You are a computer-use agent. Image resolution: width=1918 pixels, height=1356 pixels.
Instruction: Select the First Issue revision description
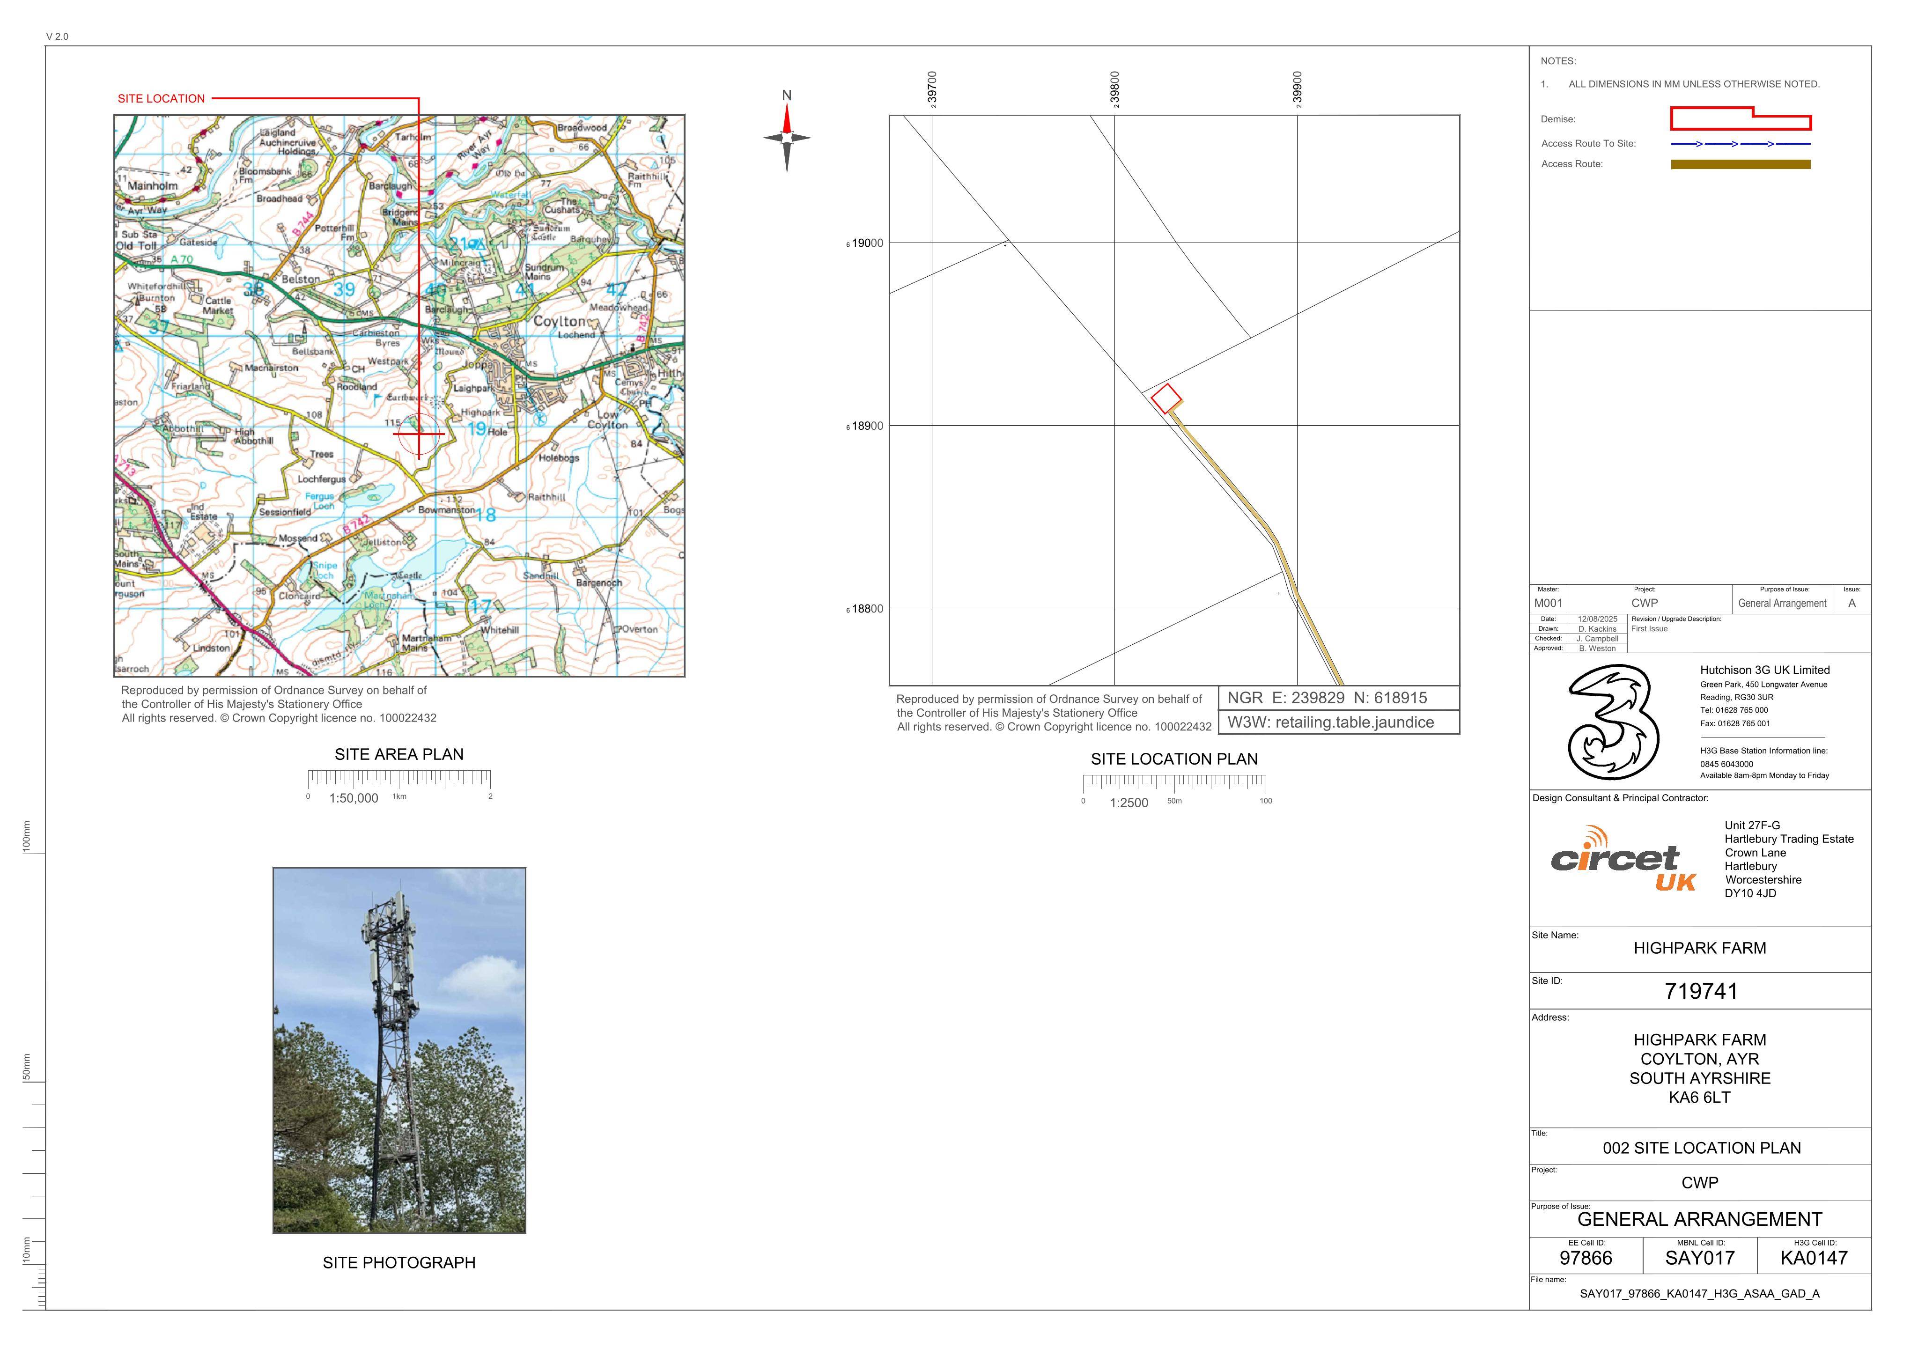pos(1649,629)
